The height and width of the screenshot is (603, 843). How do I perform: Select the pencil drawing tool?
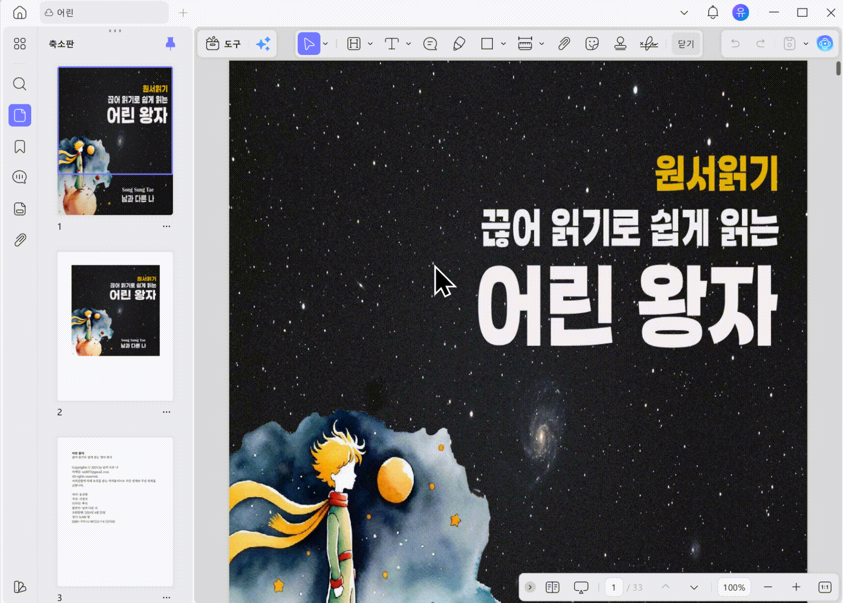(459, 44)
